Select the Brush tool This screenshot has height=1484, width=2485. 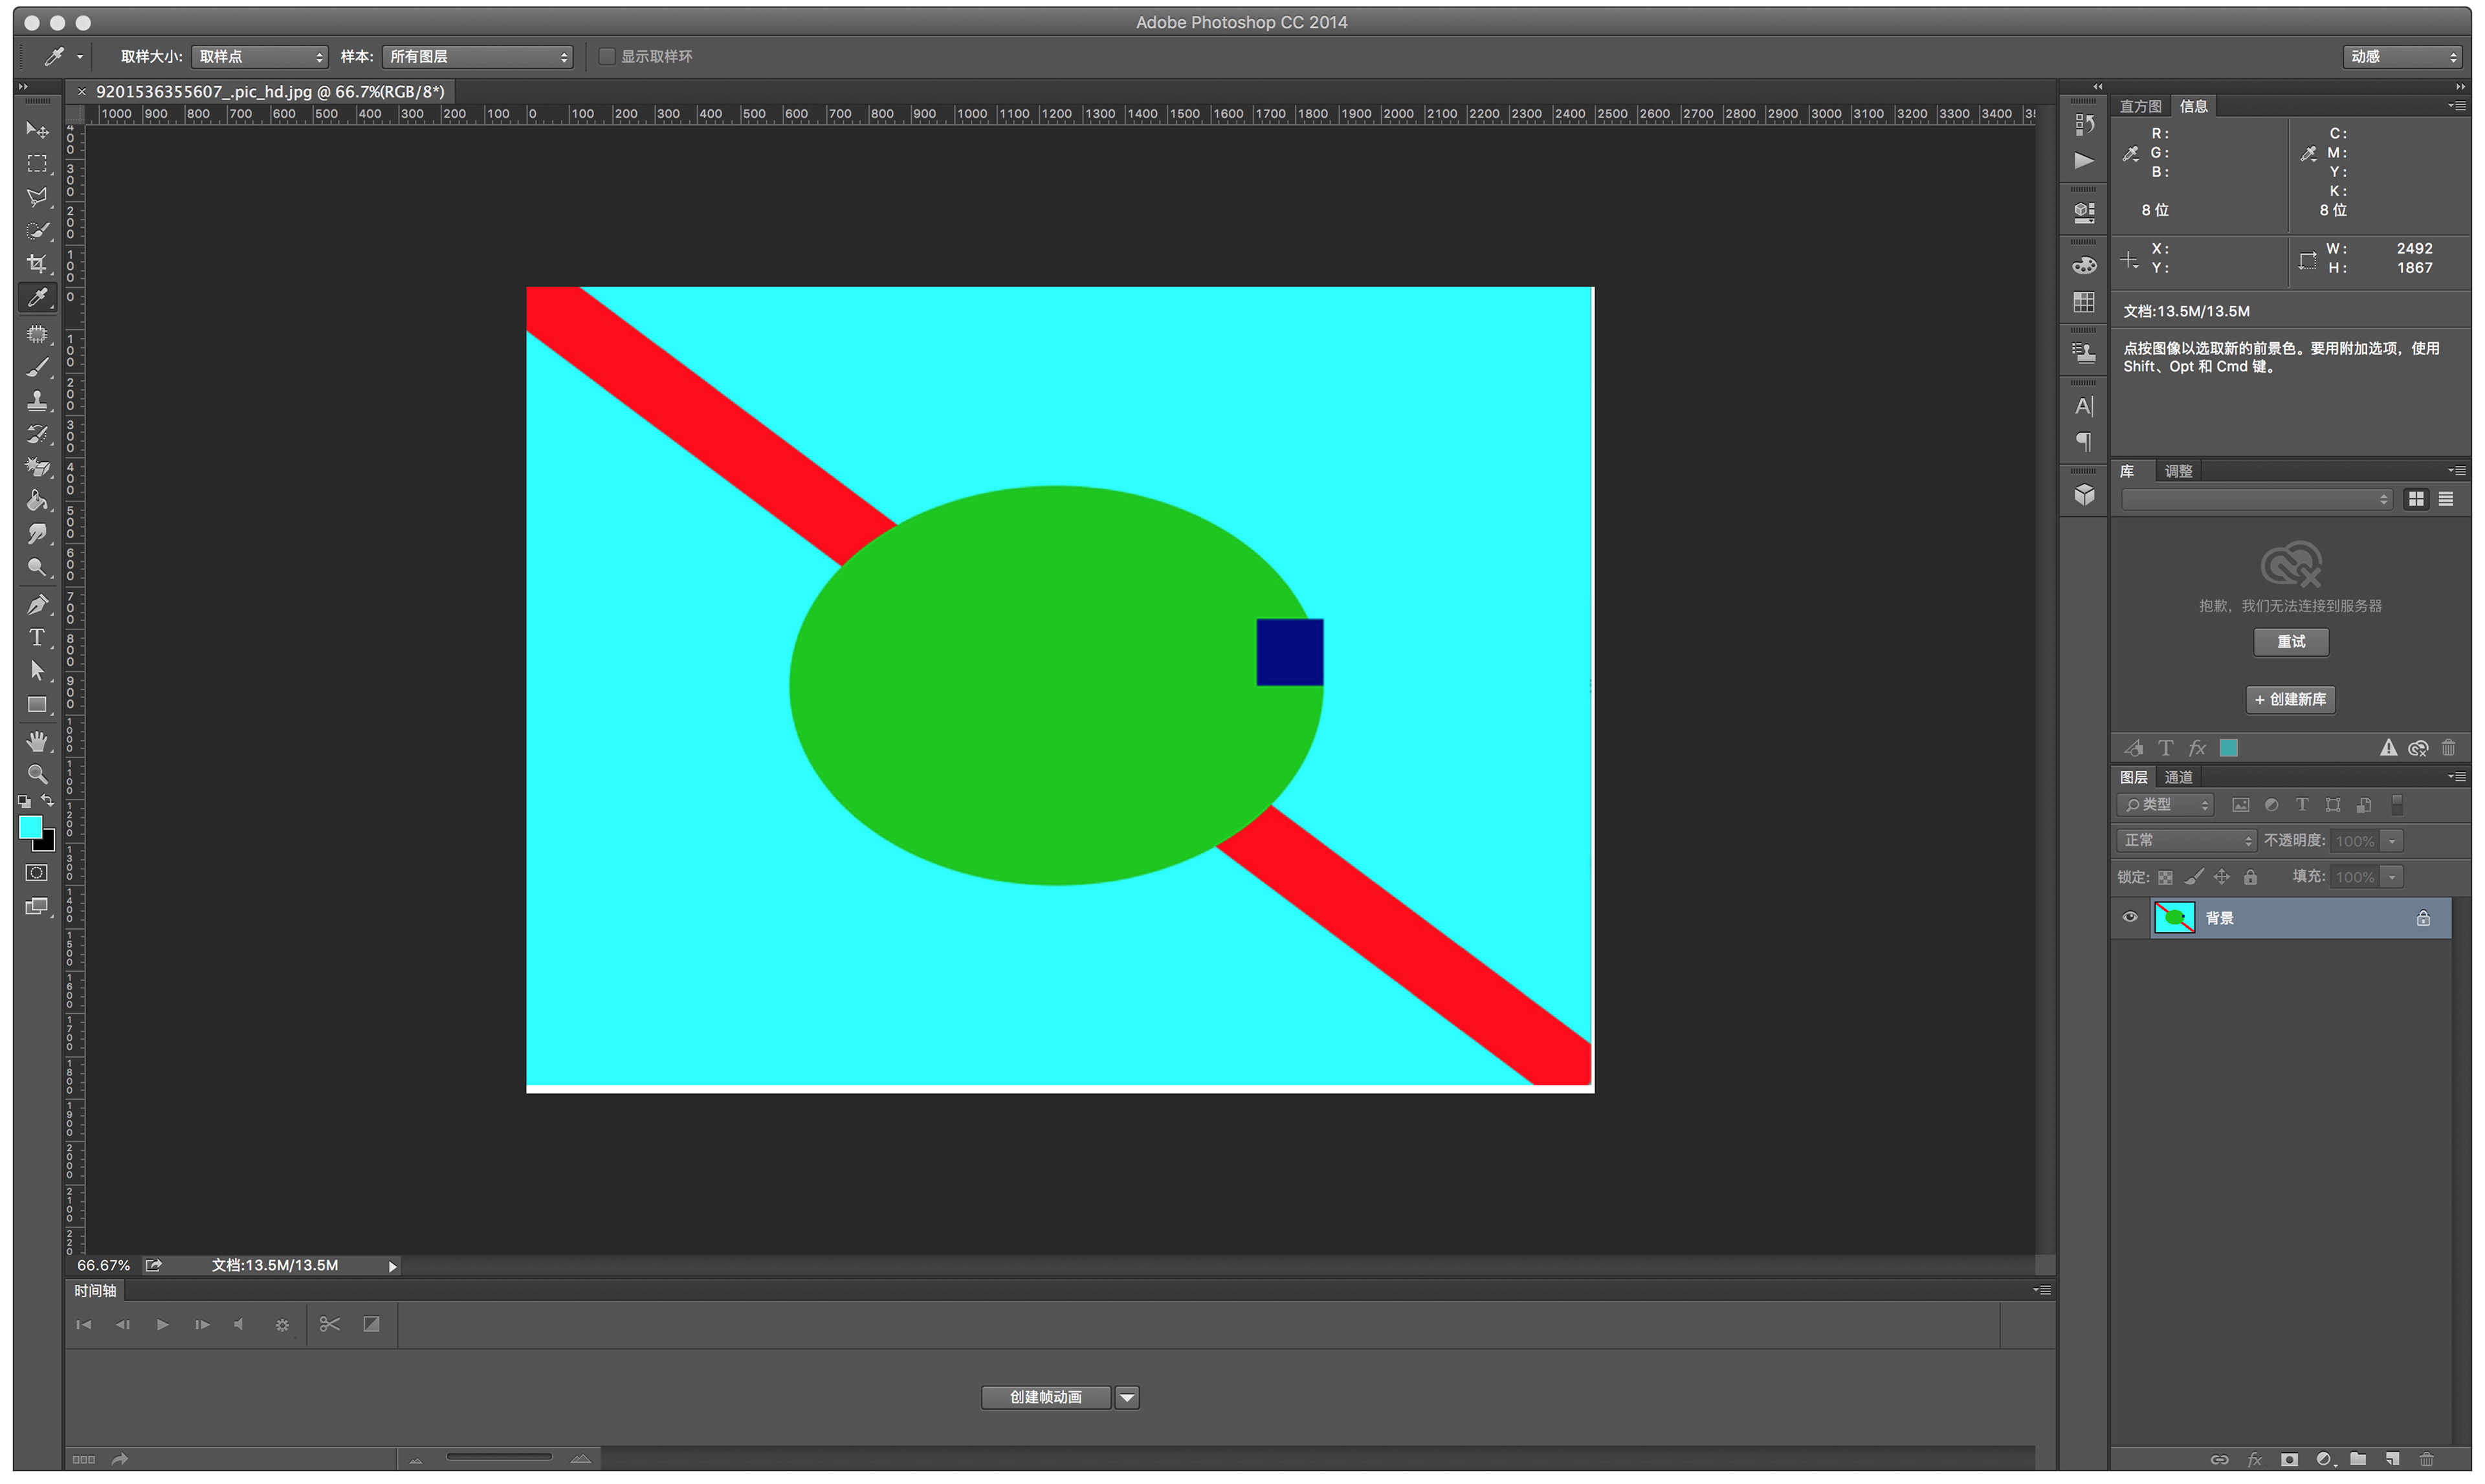coord(37,368)
